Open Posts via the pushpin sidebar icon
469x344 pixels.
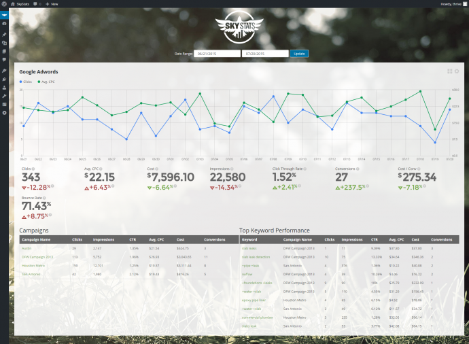(4, 35)
